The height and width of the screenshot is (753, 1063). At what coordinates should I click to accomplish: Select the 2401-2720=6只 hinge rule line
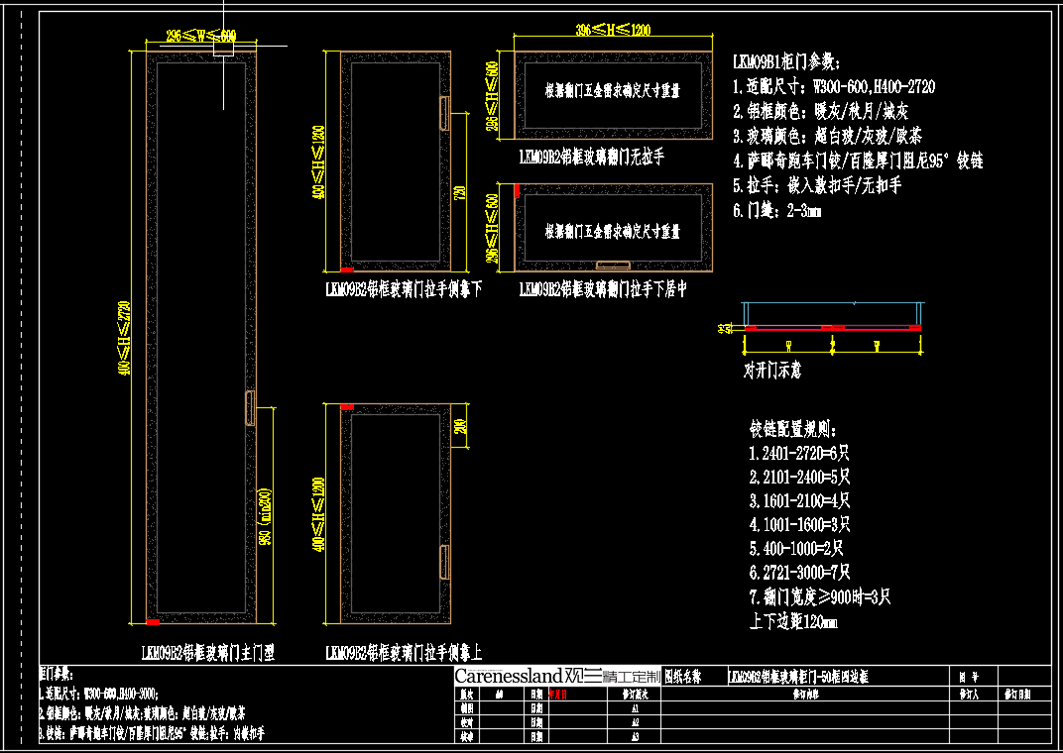pyautogui.click(x=799, y=454)
